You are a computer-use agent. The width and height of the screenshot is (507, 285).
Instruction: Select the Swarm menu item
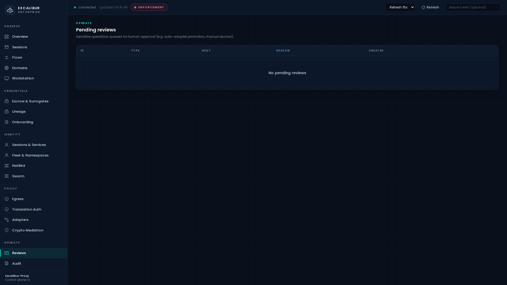(x=18, y=176)
